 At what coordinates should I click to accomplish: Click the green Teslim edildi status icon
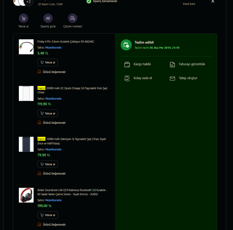(126, 45)
